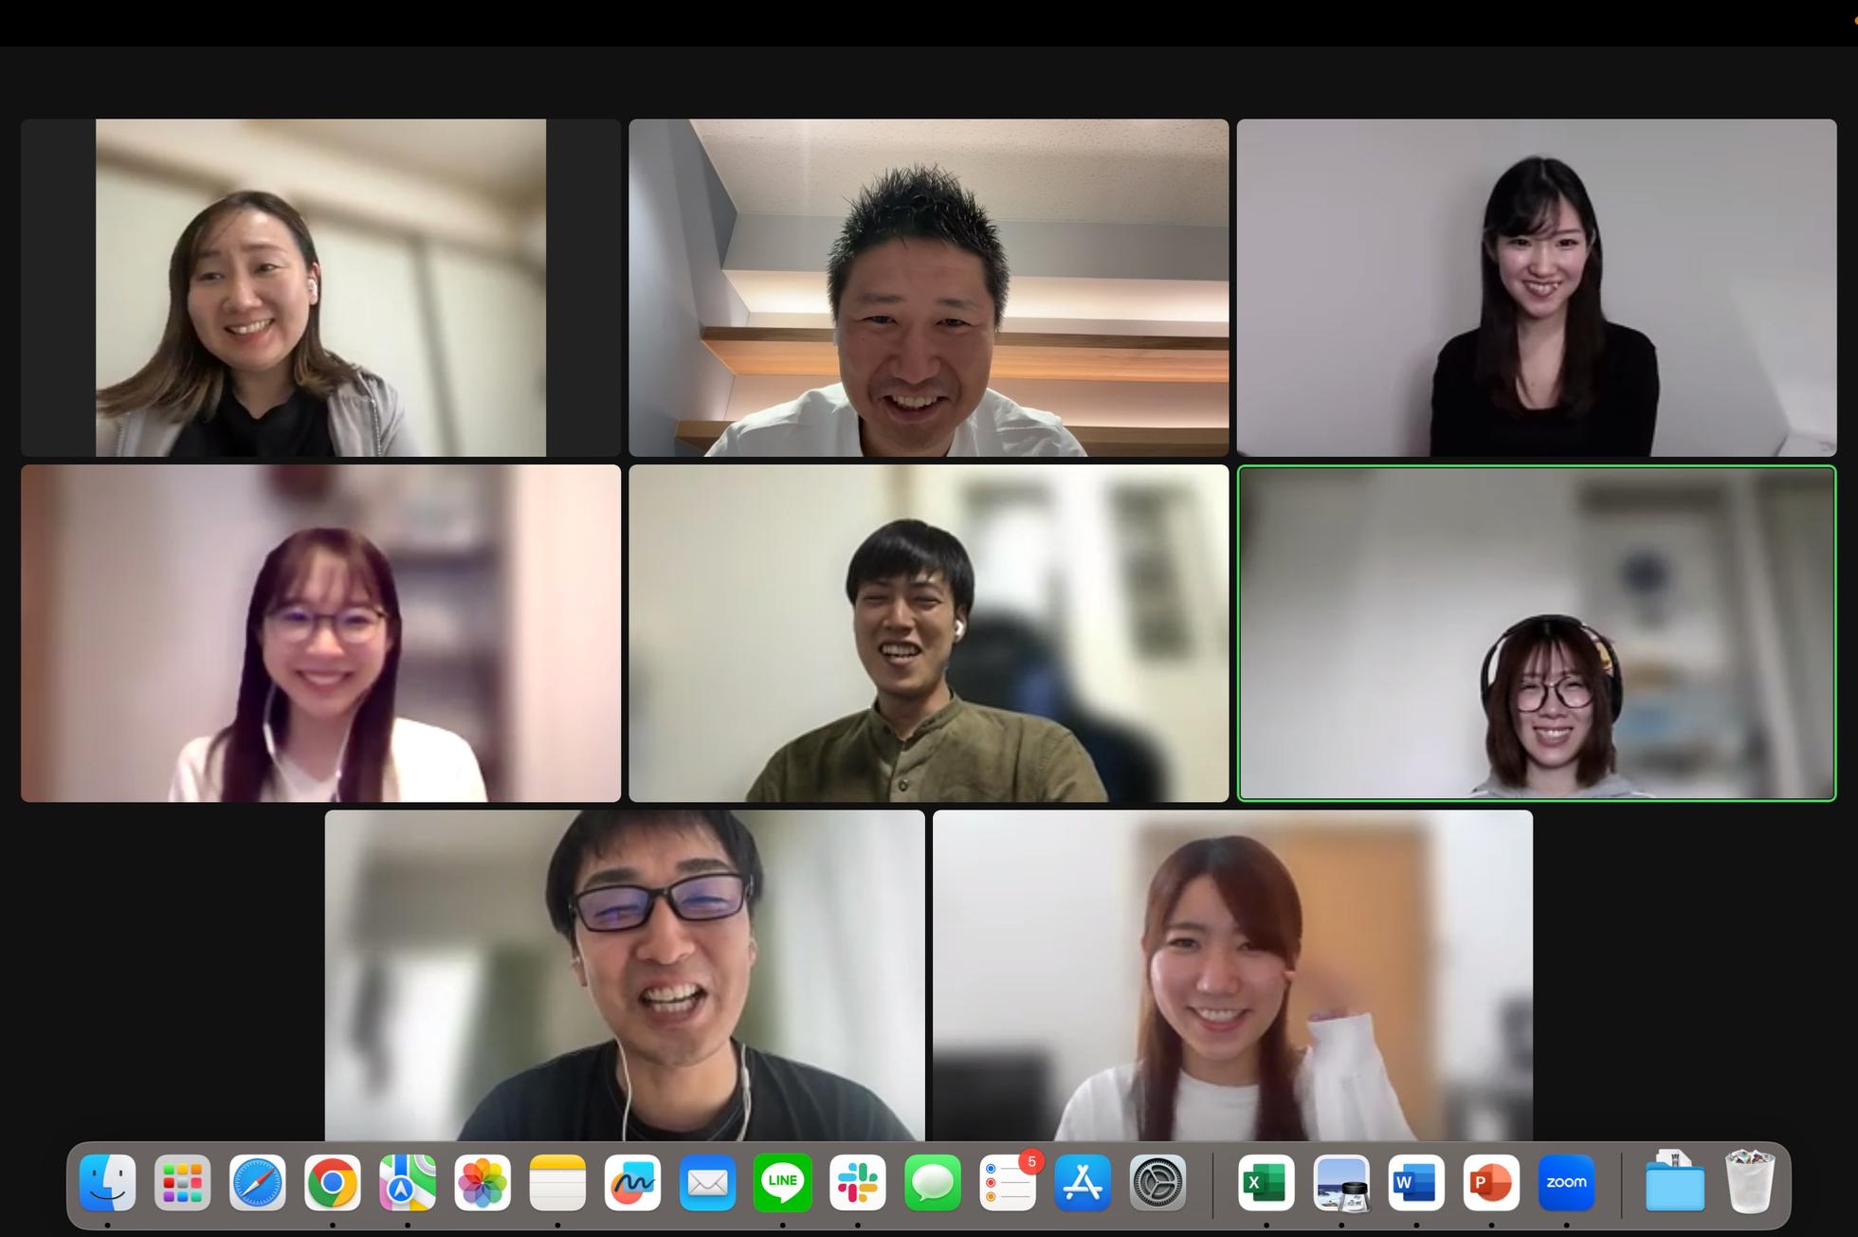
Task: Select the green-highlighted active speaker video tile
Action: [1536, 633]
